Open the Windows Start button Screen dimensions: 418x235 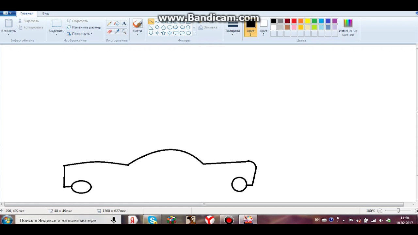tap(7, 220)
